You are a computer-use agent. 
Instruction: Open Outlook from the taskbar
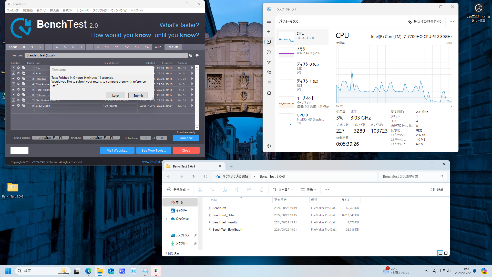(x=111, y=271)
